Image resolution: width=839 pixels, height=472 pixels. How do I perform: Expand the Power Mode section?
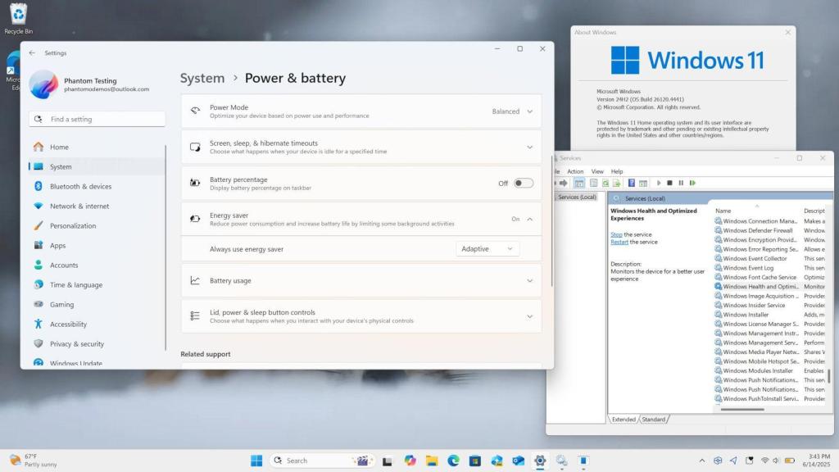[529, 111]
